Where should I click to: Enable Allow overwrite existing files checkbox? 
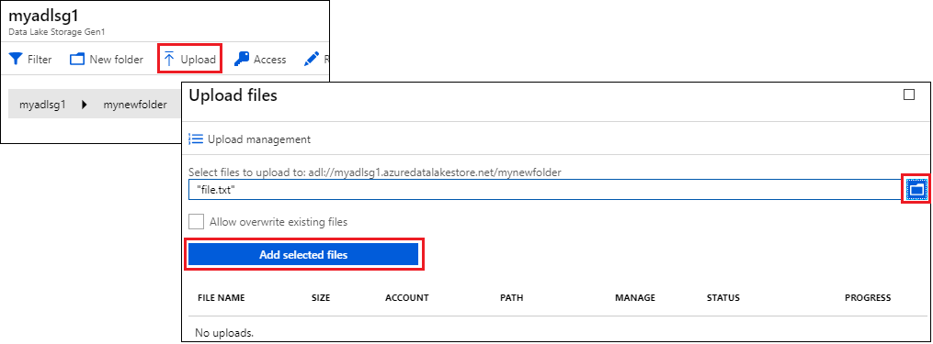coord(197,222)
